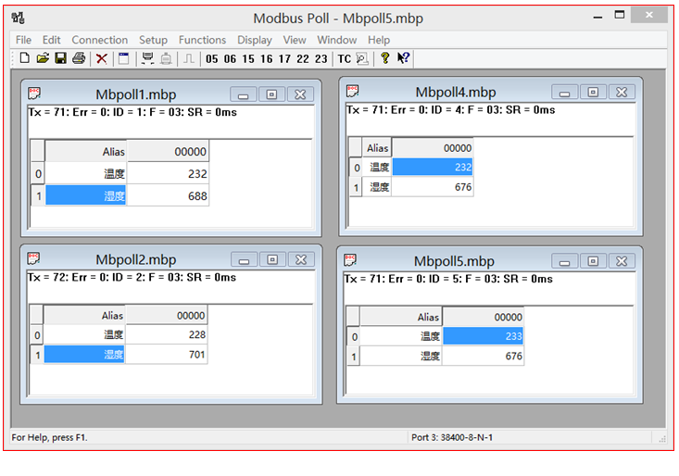Open the View menu
The height and width of the screenshot is (476, 679).
tap(295, 40)
